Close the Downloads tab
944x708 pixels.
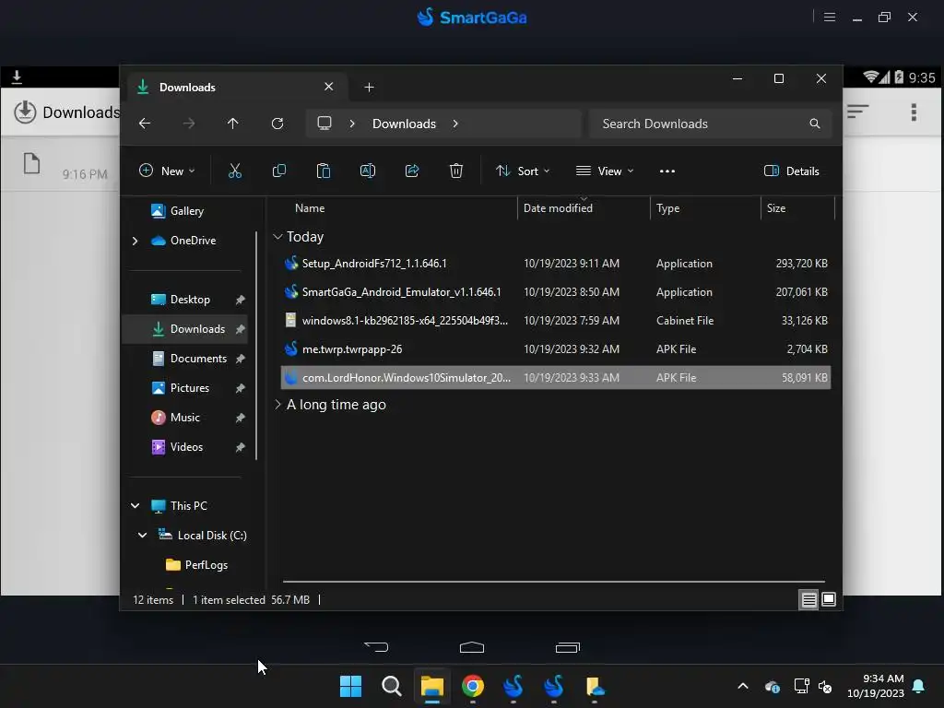pos(329,87)
